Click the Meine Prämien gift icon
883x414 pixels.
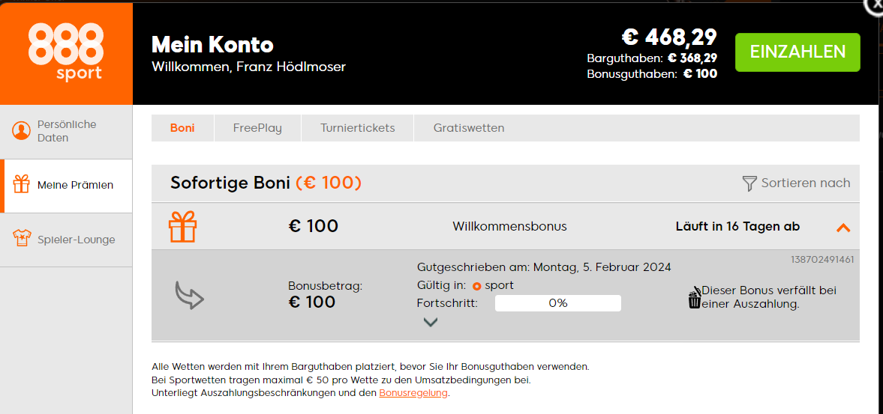coord(22,184)
